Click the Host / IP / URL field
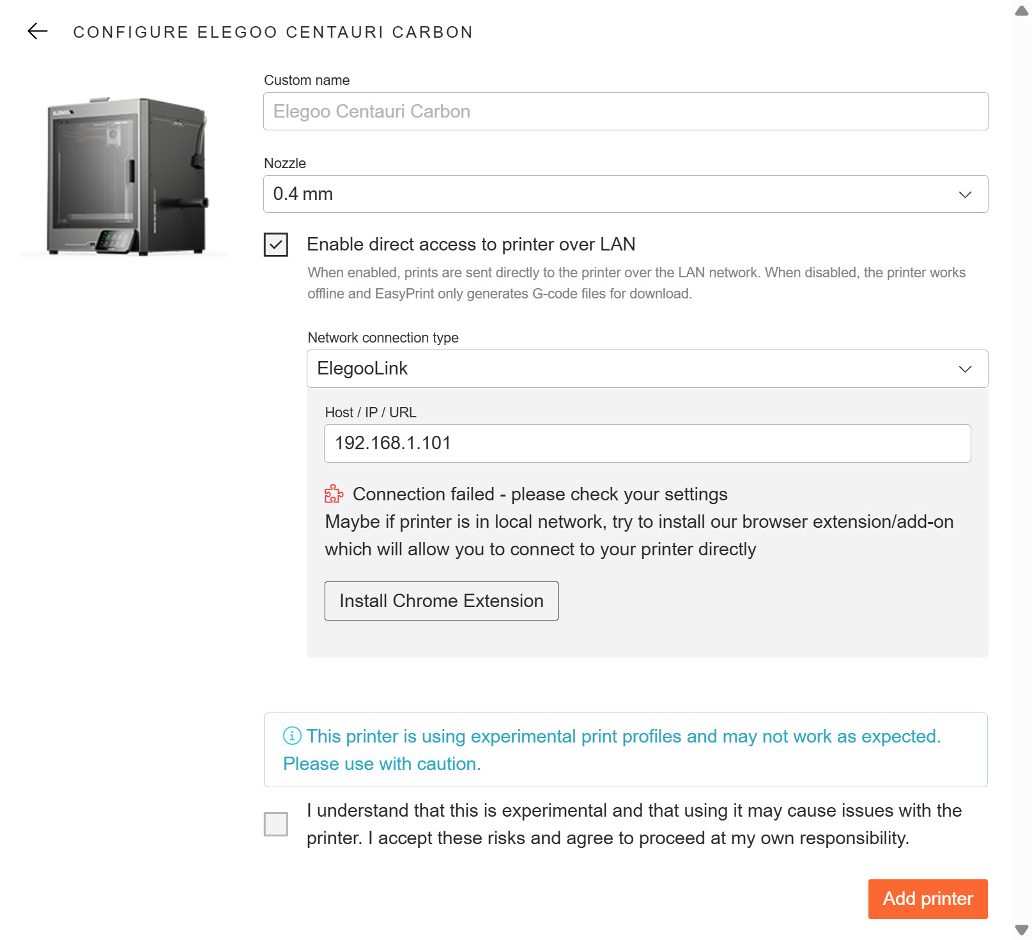Viewport: 1032px width, 940px height. pyautogui.click(x=647, y=443)
